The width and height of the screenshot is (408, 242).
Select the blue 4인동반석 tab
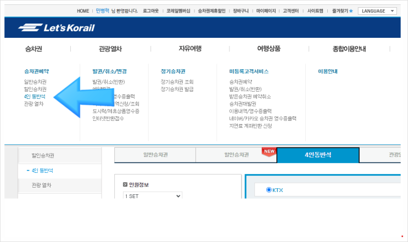point(318,155)
